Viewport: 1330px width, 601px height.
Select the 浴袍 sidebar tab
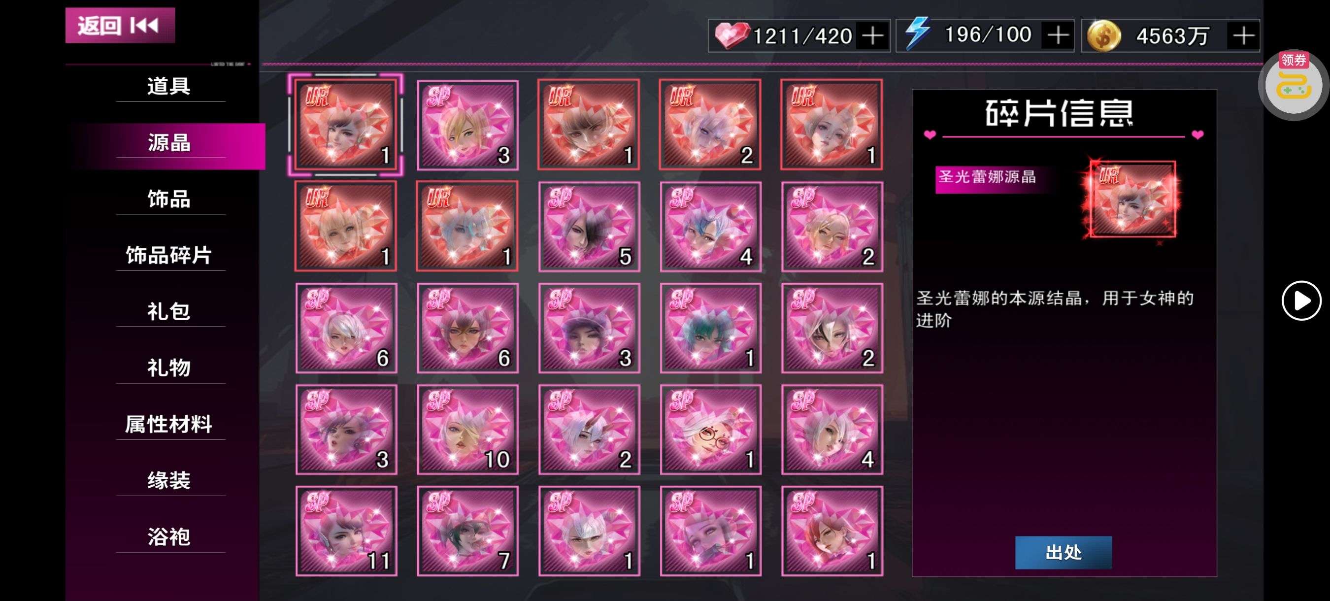(x=169, y=537)
